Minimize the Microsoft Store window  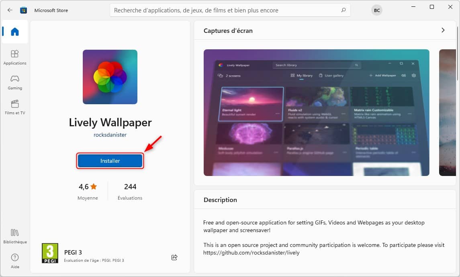(x=413, y=7)
